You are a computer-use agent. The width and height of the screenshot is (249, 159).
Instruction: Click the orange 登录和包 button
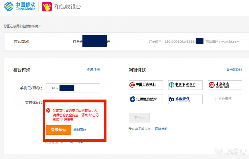click(59, 130)
